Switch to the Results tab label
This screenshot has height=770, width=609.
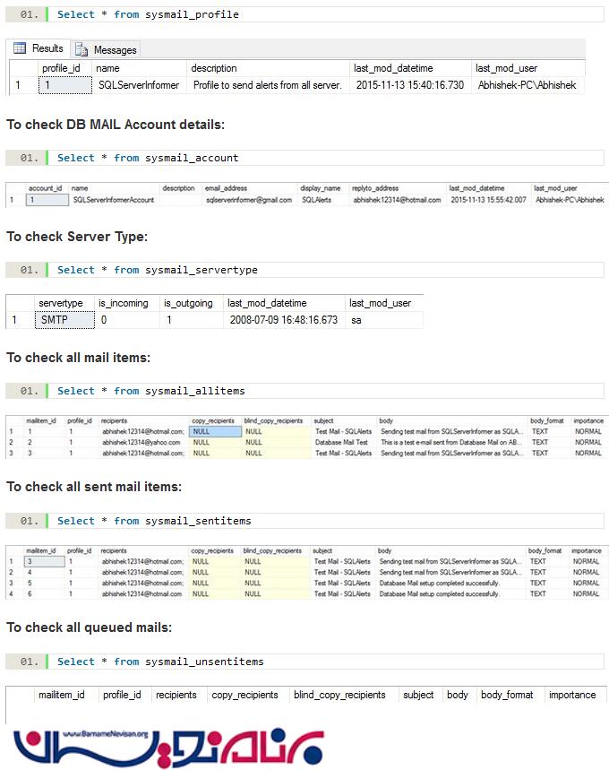click(x=47, y=48)
